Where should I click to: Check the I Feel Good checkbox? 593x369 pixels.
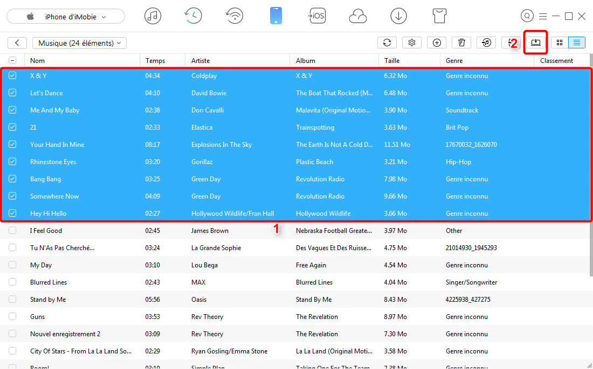click(x=12, y=230)
